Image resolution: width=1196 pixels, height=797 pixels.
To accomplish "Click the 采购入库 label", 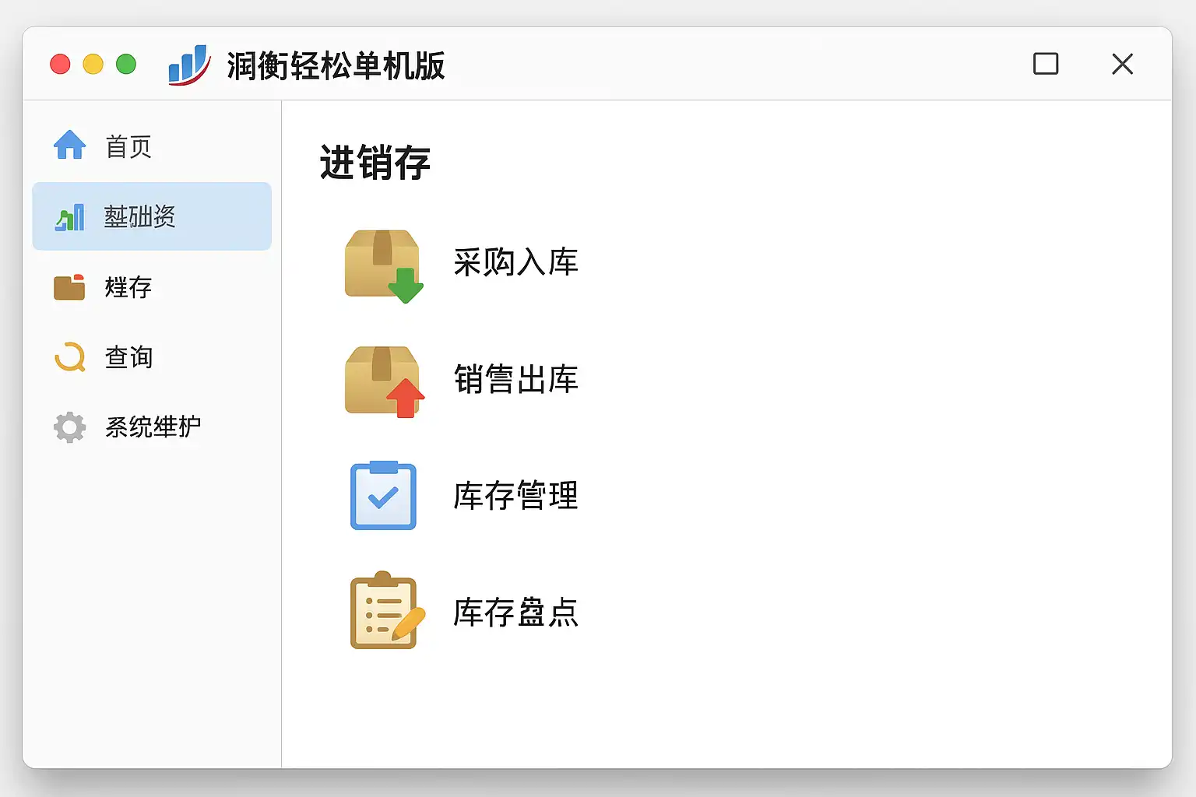I will pos(515,262).
